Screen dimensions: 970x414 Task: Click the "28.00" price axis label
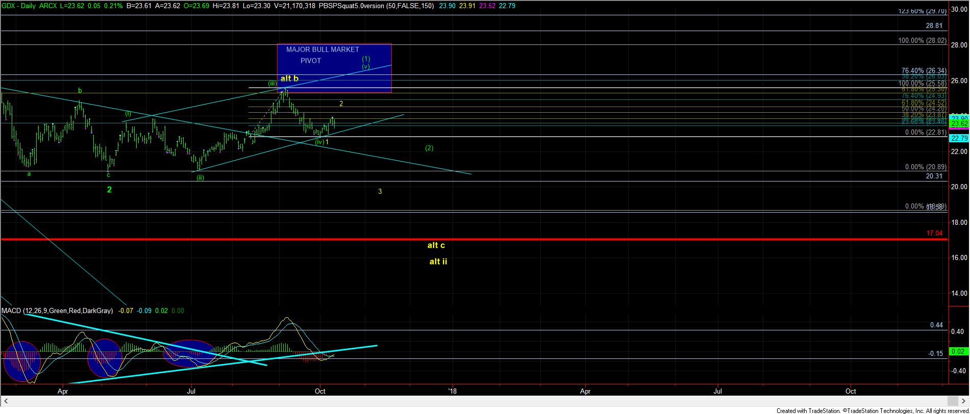[x=959, y=45]
